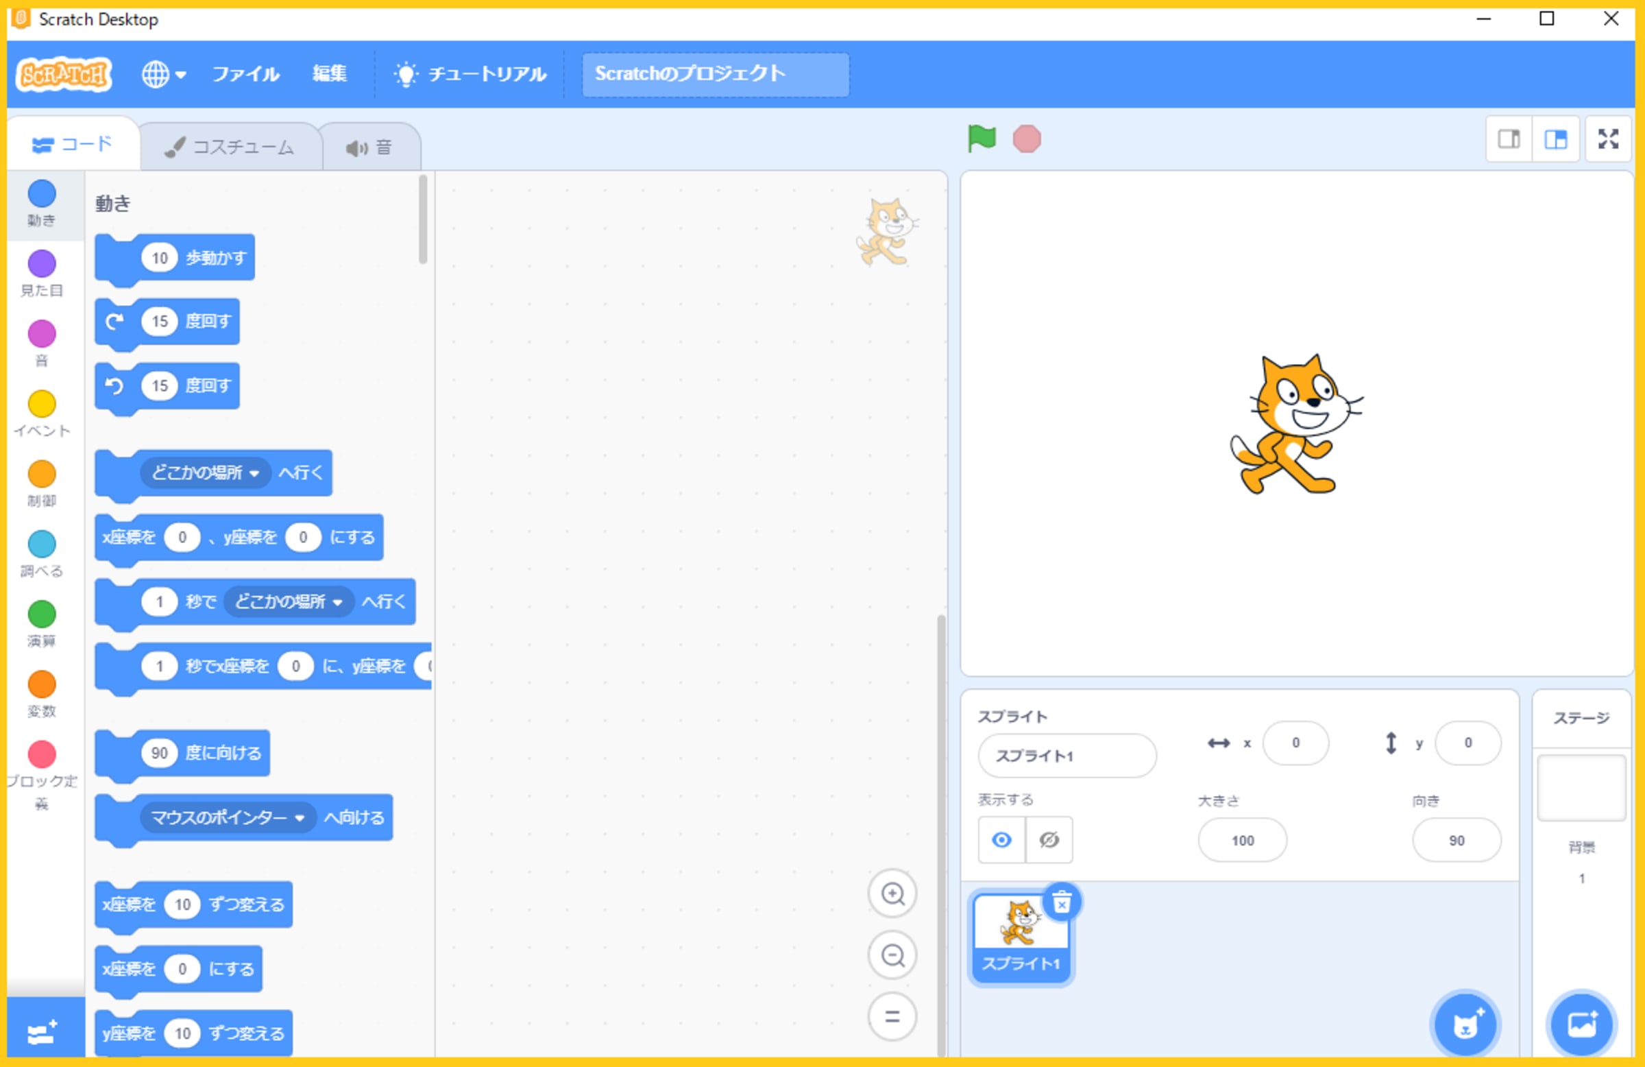The width and height of the screenshot is (1645, 1067).
Task: Click the choose sprite cat button
Action: tap(1465, 1024)
